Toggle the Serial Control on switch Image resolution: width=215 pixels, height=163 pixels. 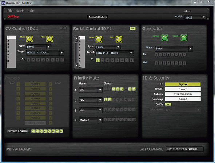click(x=132, y=28)
